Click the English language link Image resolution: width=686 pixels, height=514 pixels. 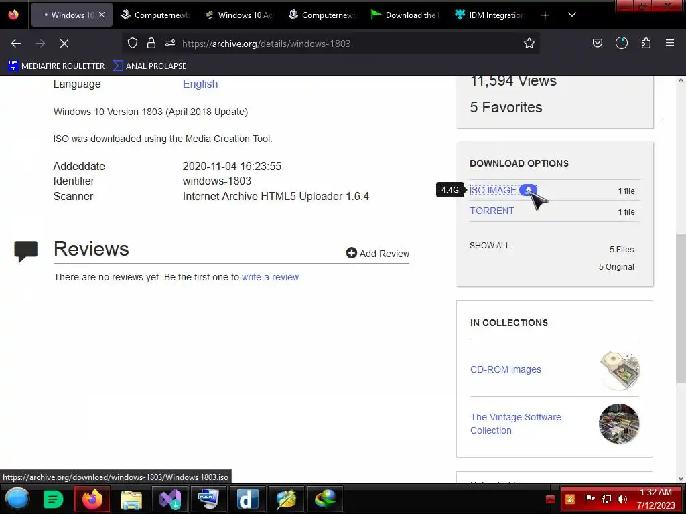pos(200,84)
